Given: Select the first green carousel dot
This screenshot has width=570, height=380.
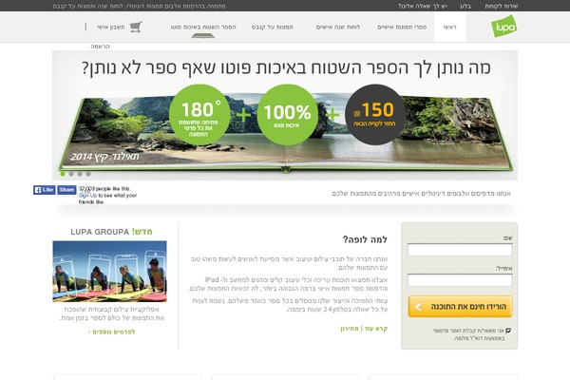Looking at the screenshot, I should pyautogui.click(x=63, y=174).
